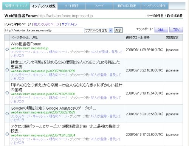Open the サイト認証 tab

tap(71, 6)
